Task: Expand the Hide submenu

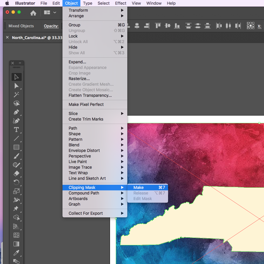Action: click(95, 47)
